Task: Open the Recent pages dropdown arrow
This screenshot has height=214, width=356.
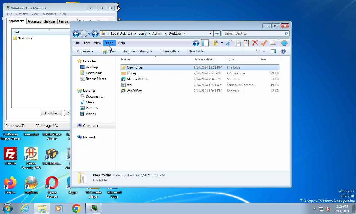Action: click(x=89, y=34)
